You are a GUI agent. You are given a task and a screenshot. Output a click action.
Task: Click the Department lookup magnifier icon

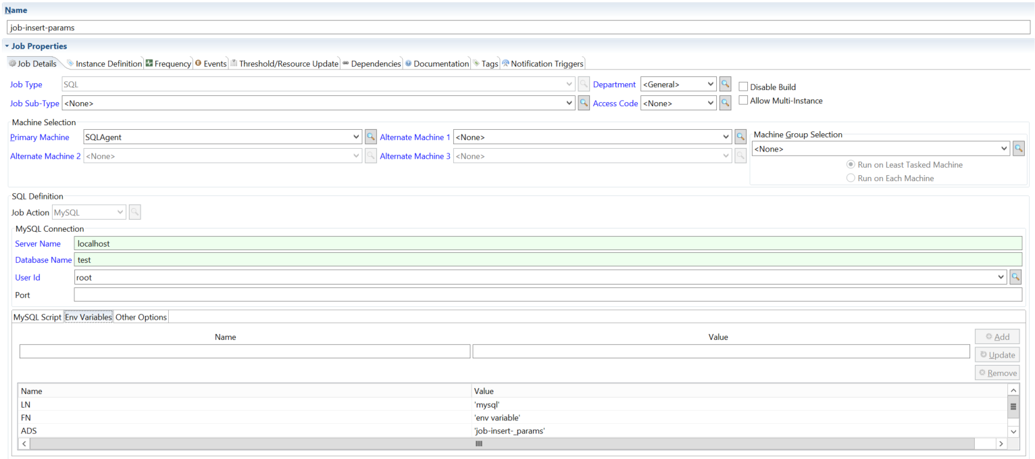(725, 84)
